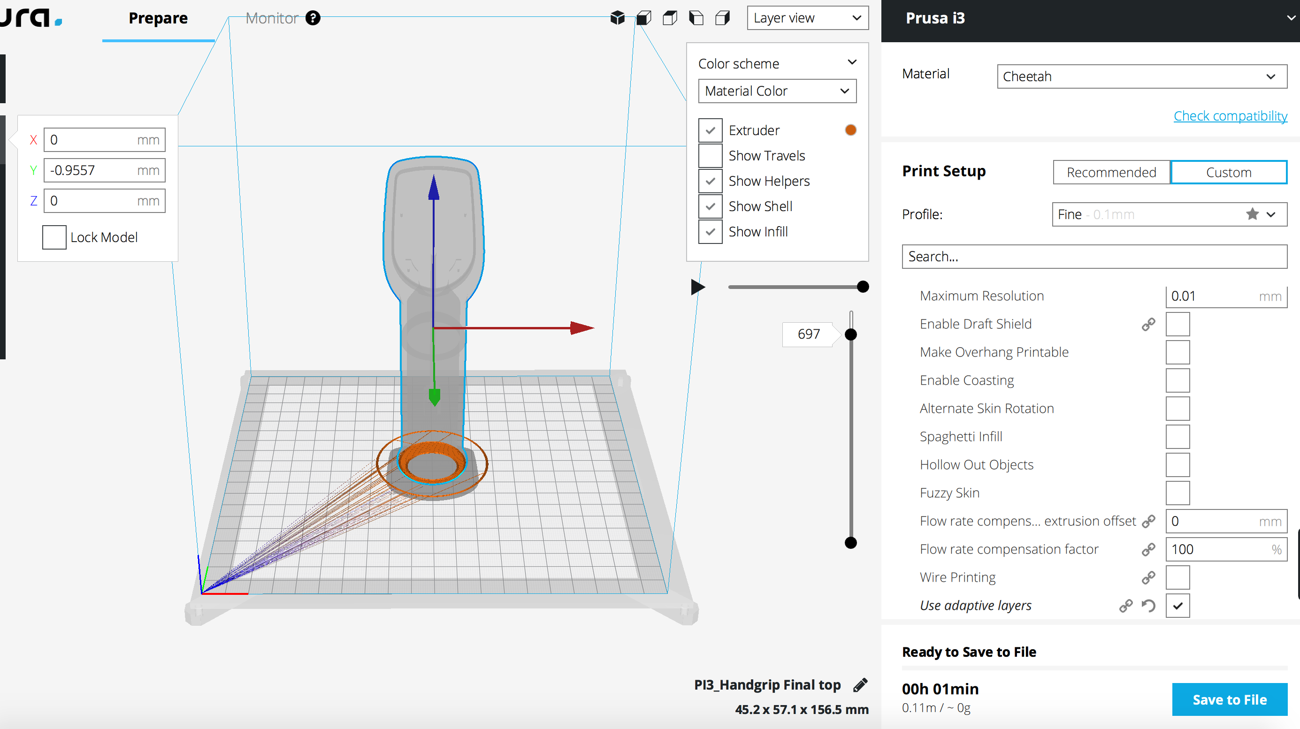This screenshot has width=1300, height=729.
Task: Click the X position input field
Action: [105, 140]
